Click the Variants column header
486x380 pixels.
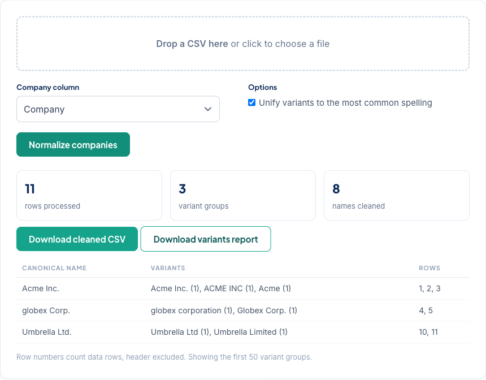point(168,268)
